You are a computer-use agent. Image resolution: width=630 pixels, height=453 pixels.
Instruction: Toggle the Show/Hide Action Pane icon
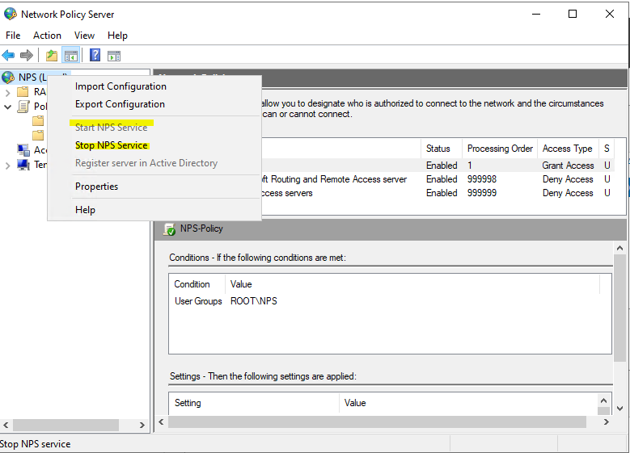click(x=114, y=56)
